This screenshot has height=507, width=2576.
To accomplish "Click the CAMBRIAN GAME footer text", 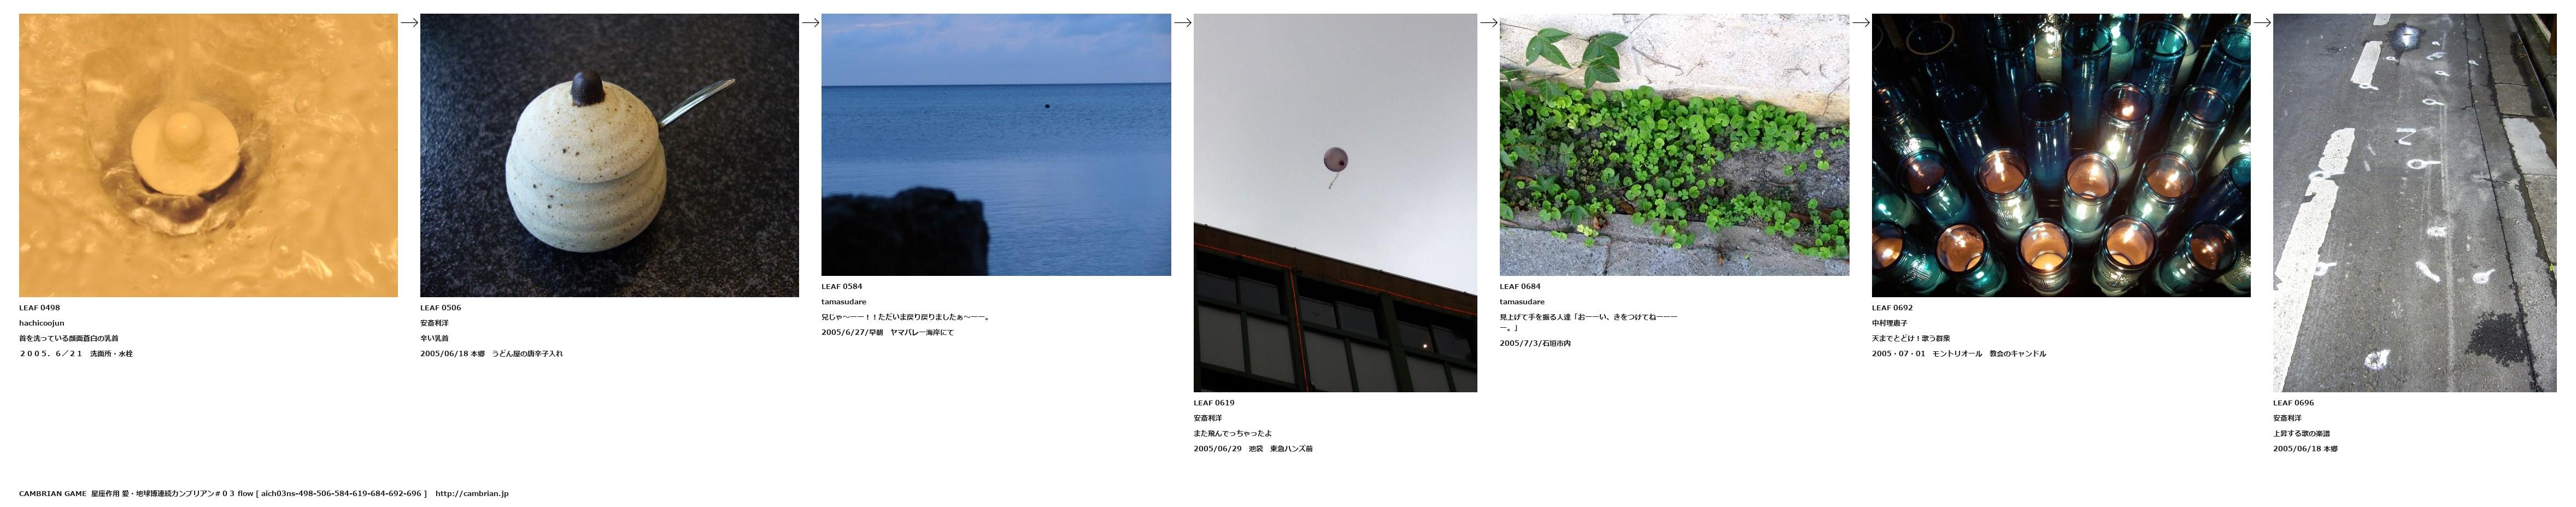I will tap(53, 493).
